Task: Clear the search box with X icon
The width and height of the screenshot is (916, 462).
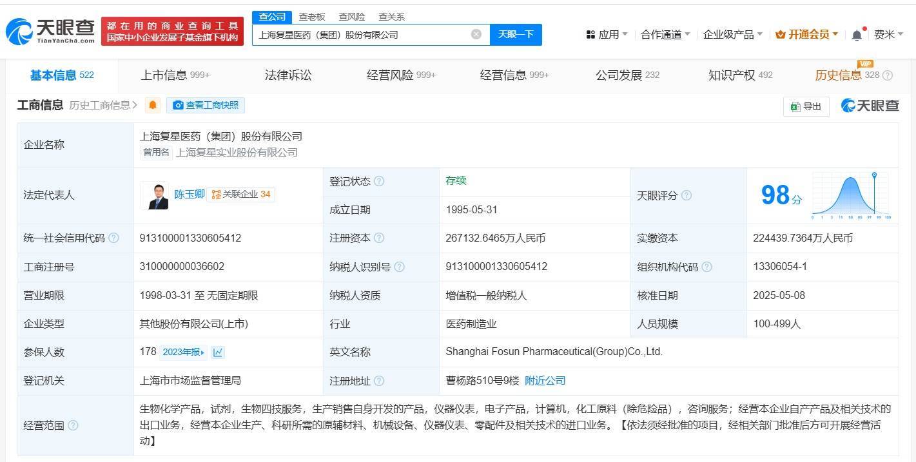Action: pyautogui.click(x=476, y=34)
